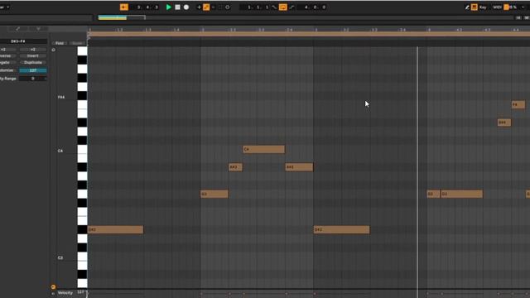Click the curve icon after loop start
530x298 pixels.
coord(274,7)
